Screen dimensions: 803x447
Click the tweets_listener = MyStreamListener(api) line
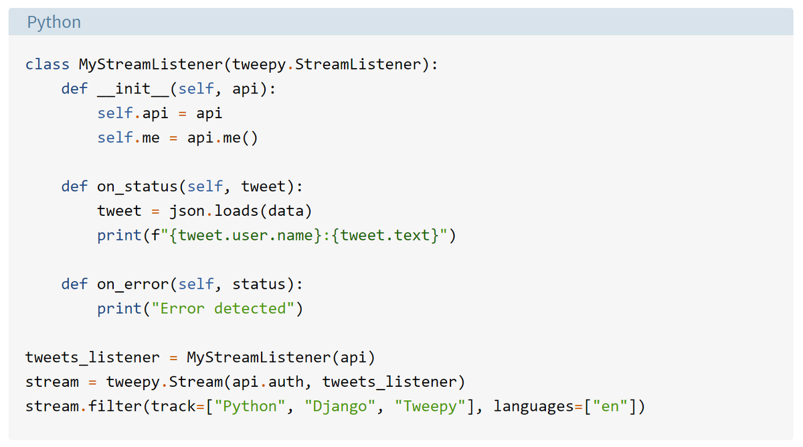(200, 357)
